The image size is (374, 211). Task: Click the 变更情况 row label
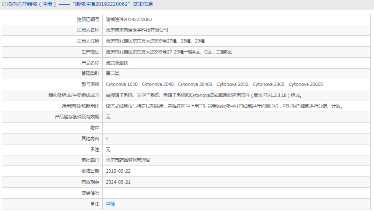pyautogui.click(x=90, y=193)
